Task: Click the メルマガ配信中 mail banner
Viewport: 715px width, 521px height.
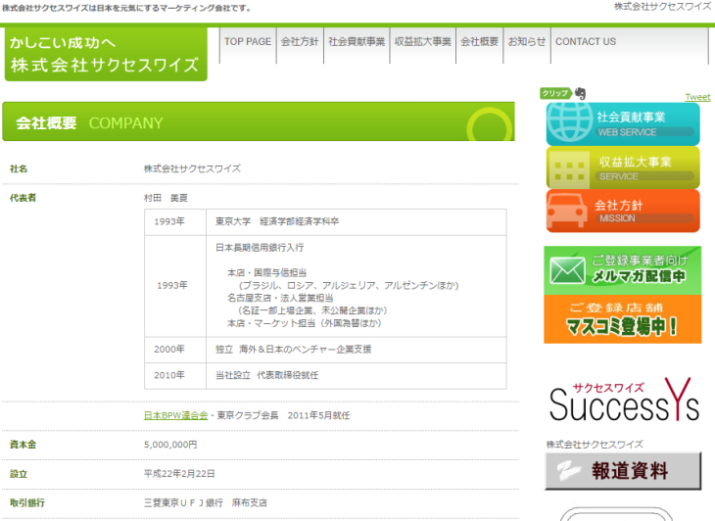Action: [x=622, y=270]
